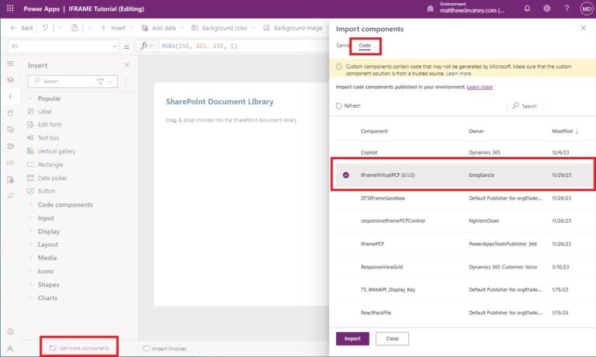Open the Fill property dropdown
Viewport: 596px width, 357px height.
[x=61, y=47]
